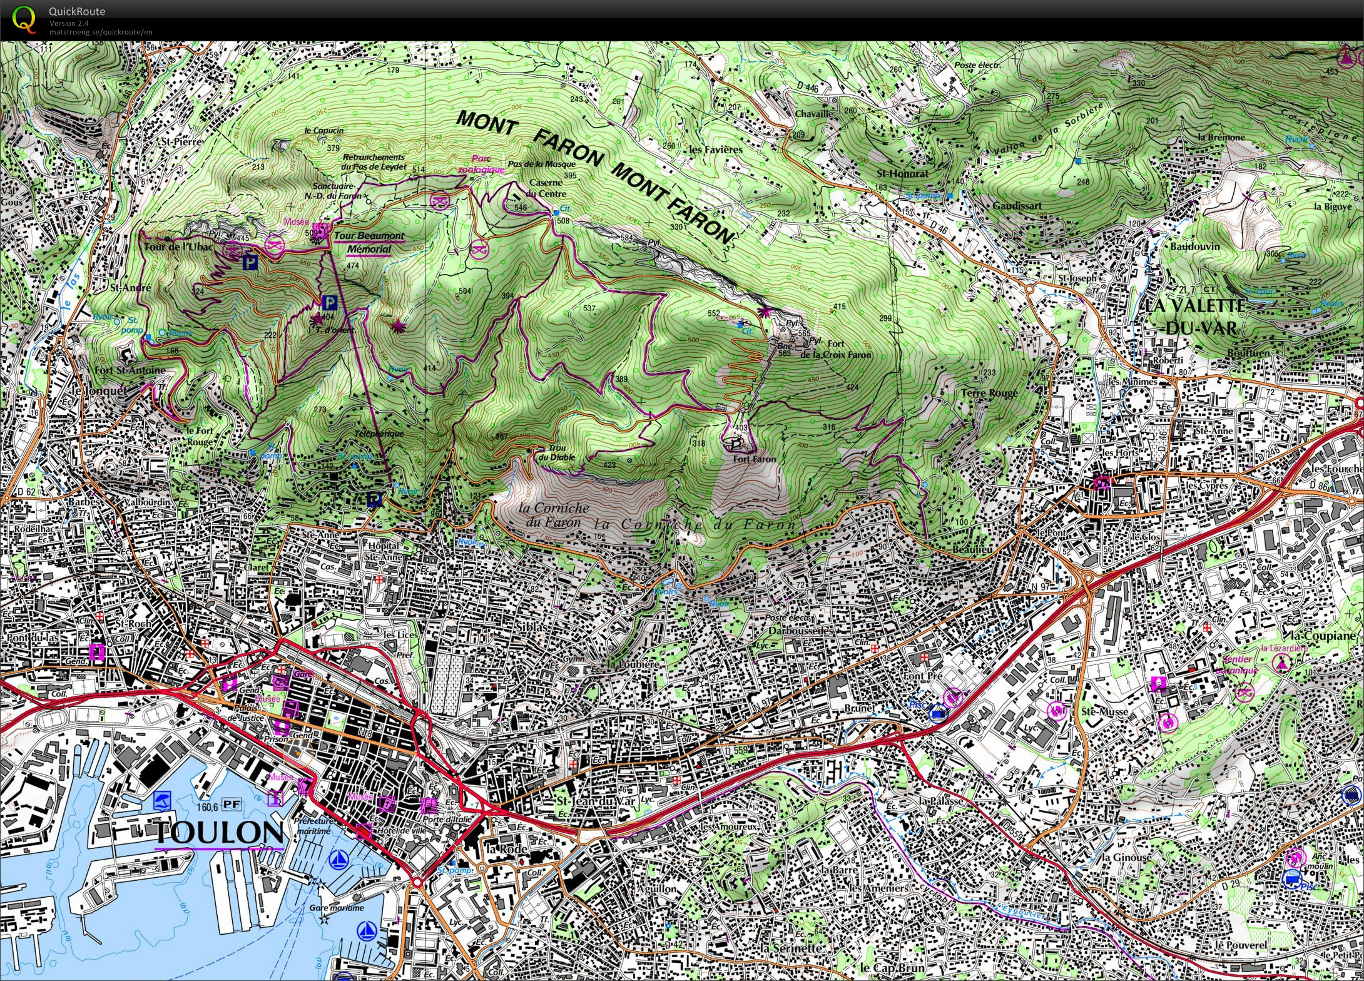This screenshot has width=1364, height=981.
Task: Click the boxed PF marker beside 160,6
Action: (x=232, y=805)
